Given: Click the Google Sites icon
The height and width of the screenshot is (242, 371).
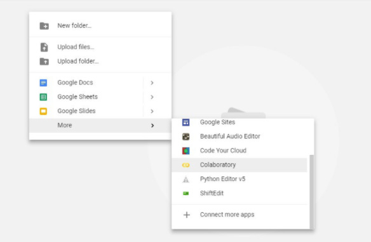Looking at the screenshot, I should click(x=185, y=123).
